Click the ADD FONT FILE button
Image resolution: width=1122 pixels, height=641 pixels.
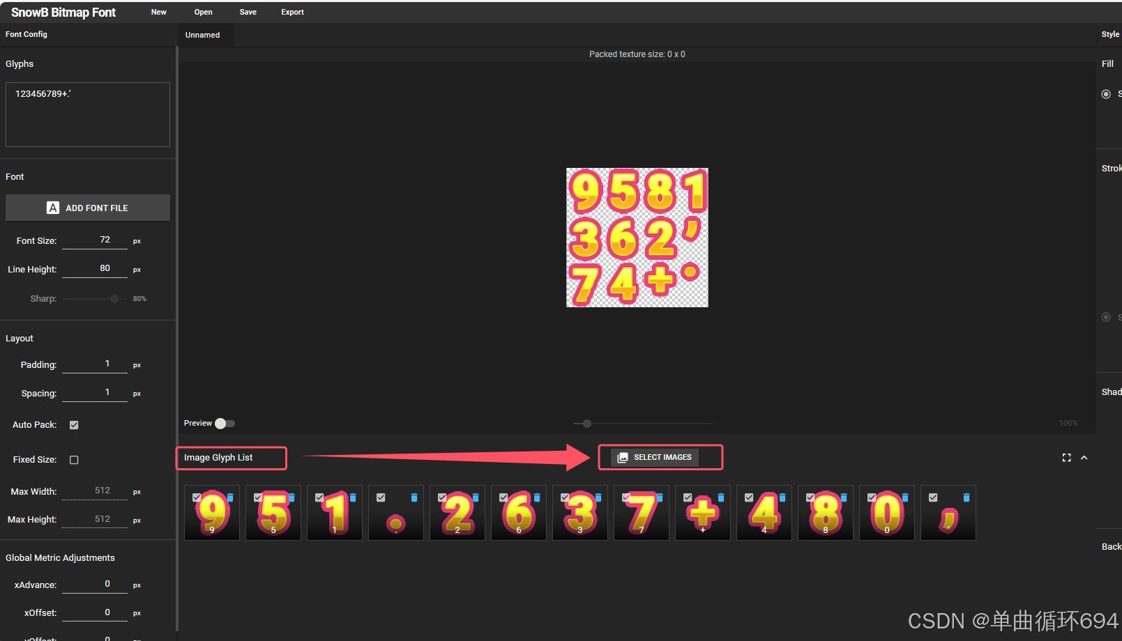pos(88,208)
